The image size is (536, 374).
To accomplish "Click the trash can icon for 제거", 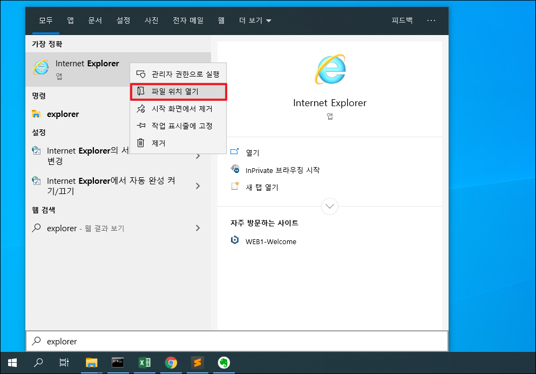I will click(x=141, y=143).
